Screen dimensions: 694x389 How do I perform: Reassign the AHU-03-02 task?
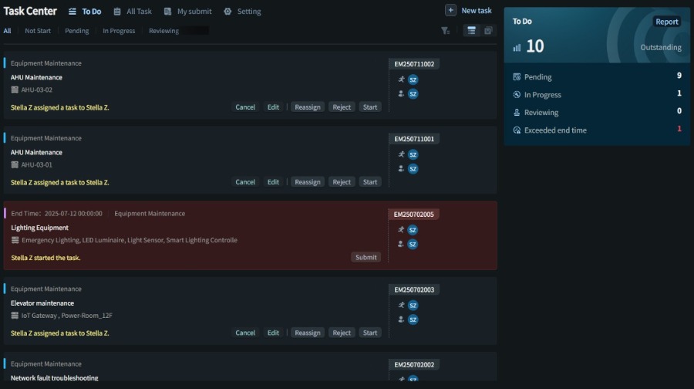tap(308, 107)
